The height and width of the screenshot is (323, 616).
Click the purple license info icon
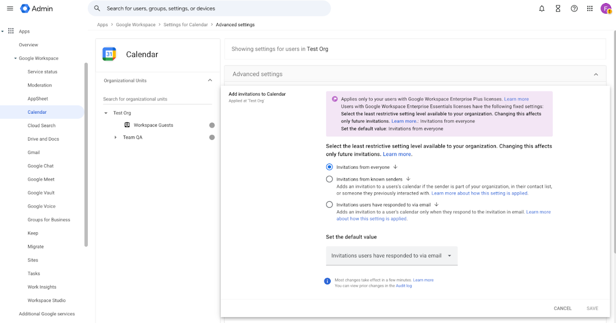(335, 99)
